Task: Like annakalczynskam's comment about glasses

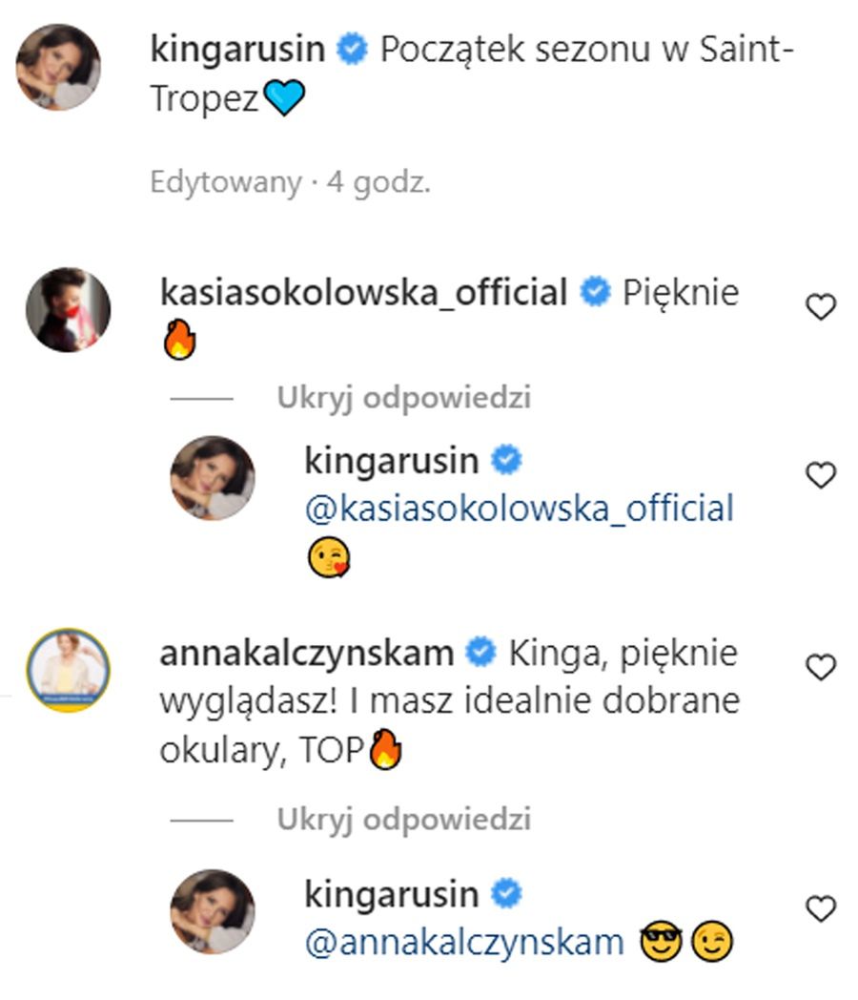Action: [x=821, y=668]
